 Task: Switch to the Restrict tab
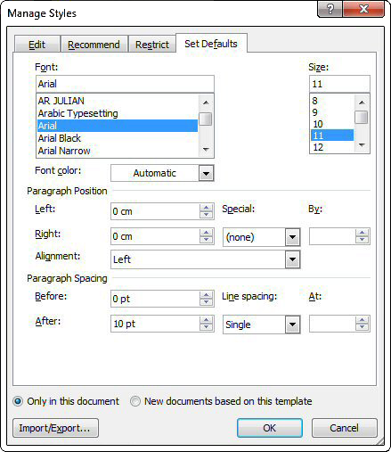152,45
